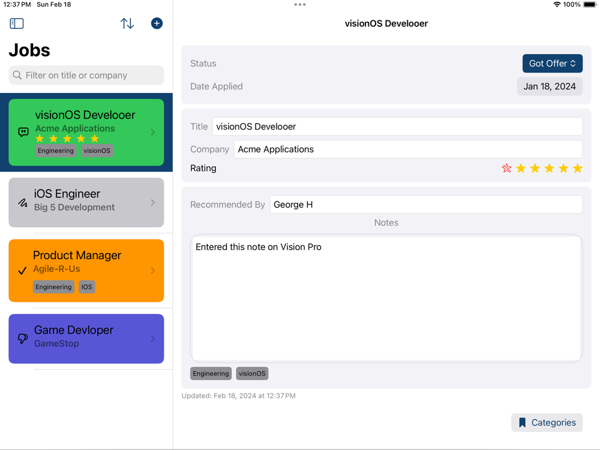Click visionOS tag in detail pane

pos(252,373)
